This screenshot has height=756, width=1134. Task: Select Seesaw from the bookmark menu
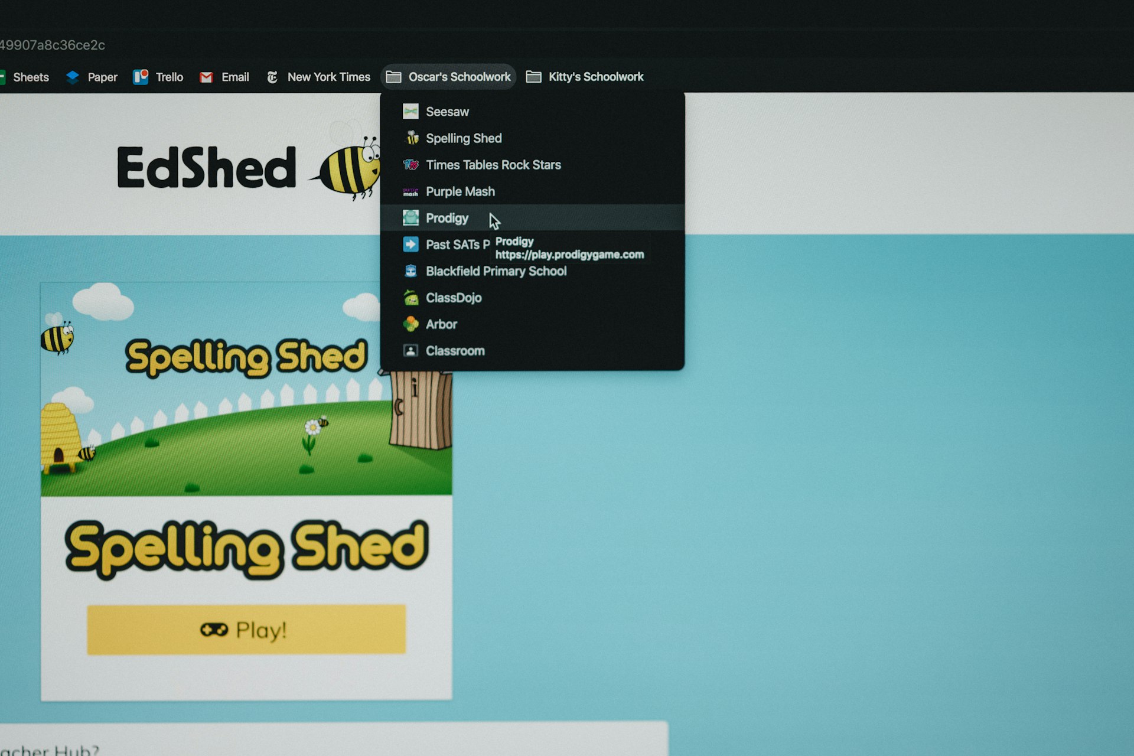pyautogui.click(x=533, y=112)
